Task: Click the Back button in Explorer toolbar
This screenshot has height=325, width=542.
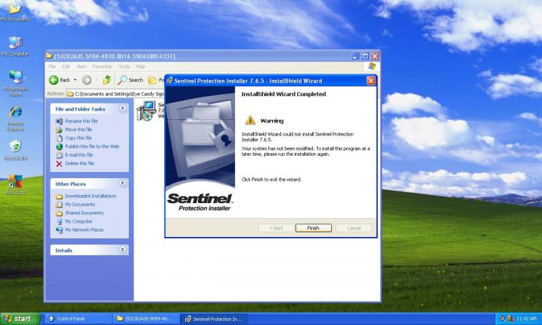Action: pyautogui.click(x=60, y=80)
